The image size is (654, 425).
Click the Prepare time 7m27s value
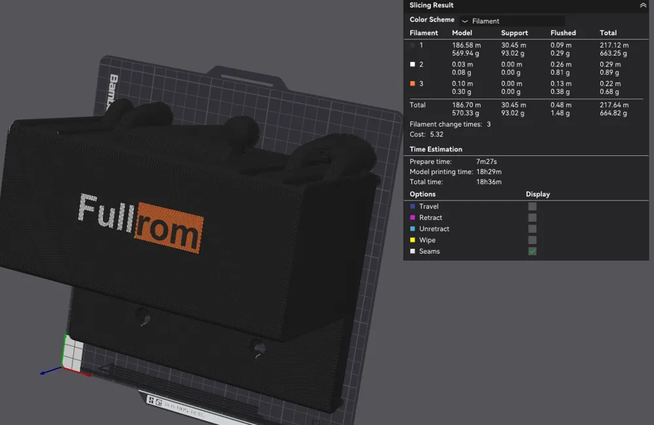point(487,161)
